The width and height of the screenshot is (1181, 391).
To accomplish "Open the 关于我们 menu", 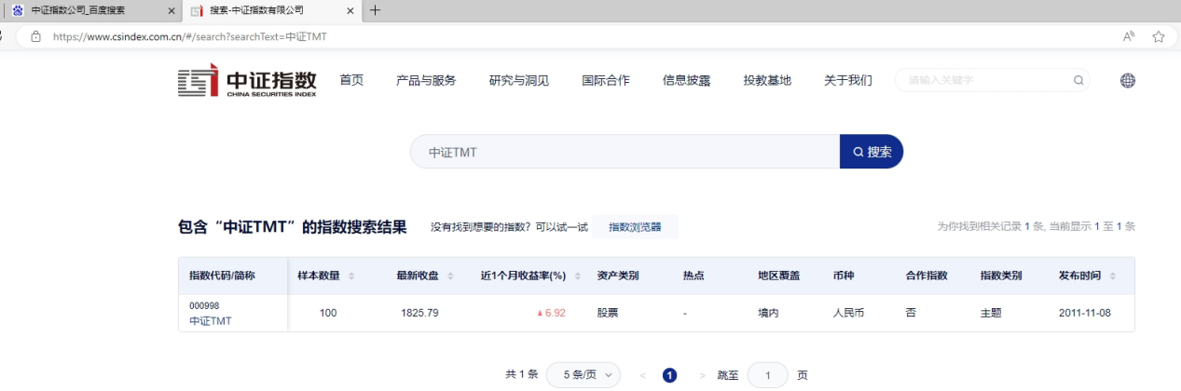I will [x=848, y=80].
